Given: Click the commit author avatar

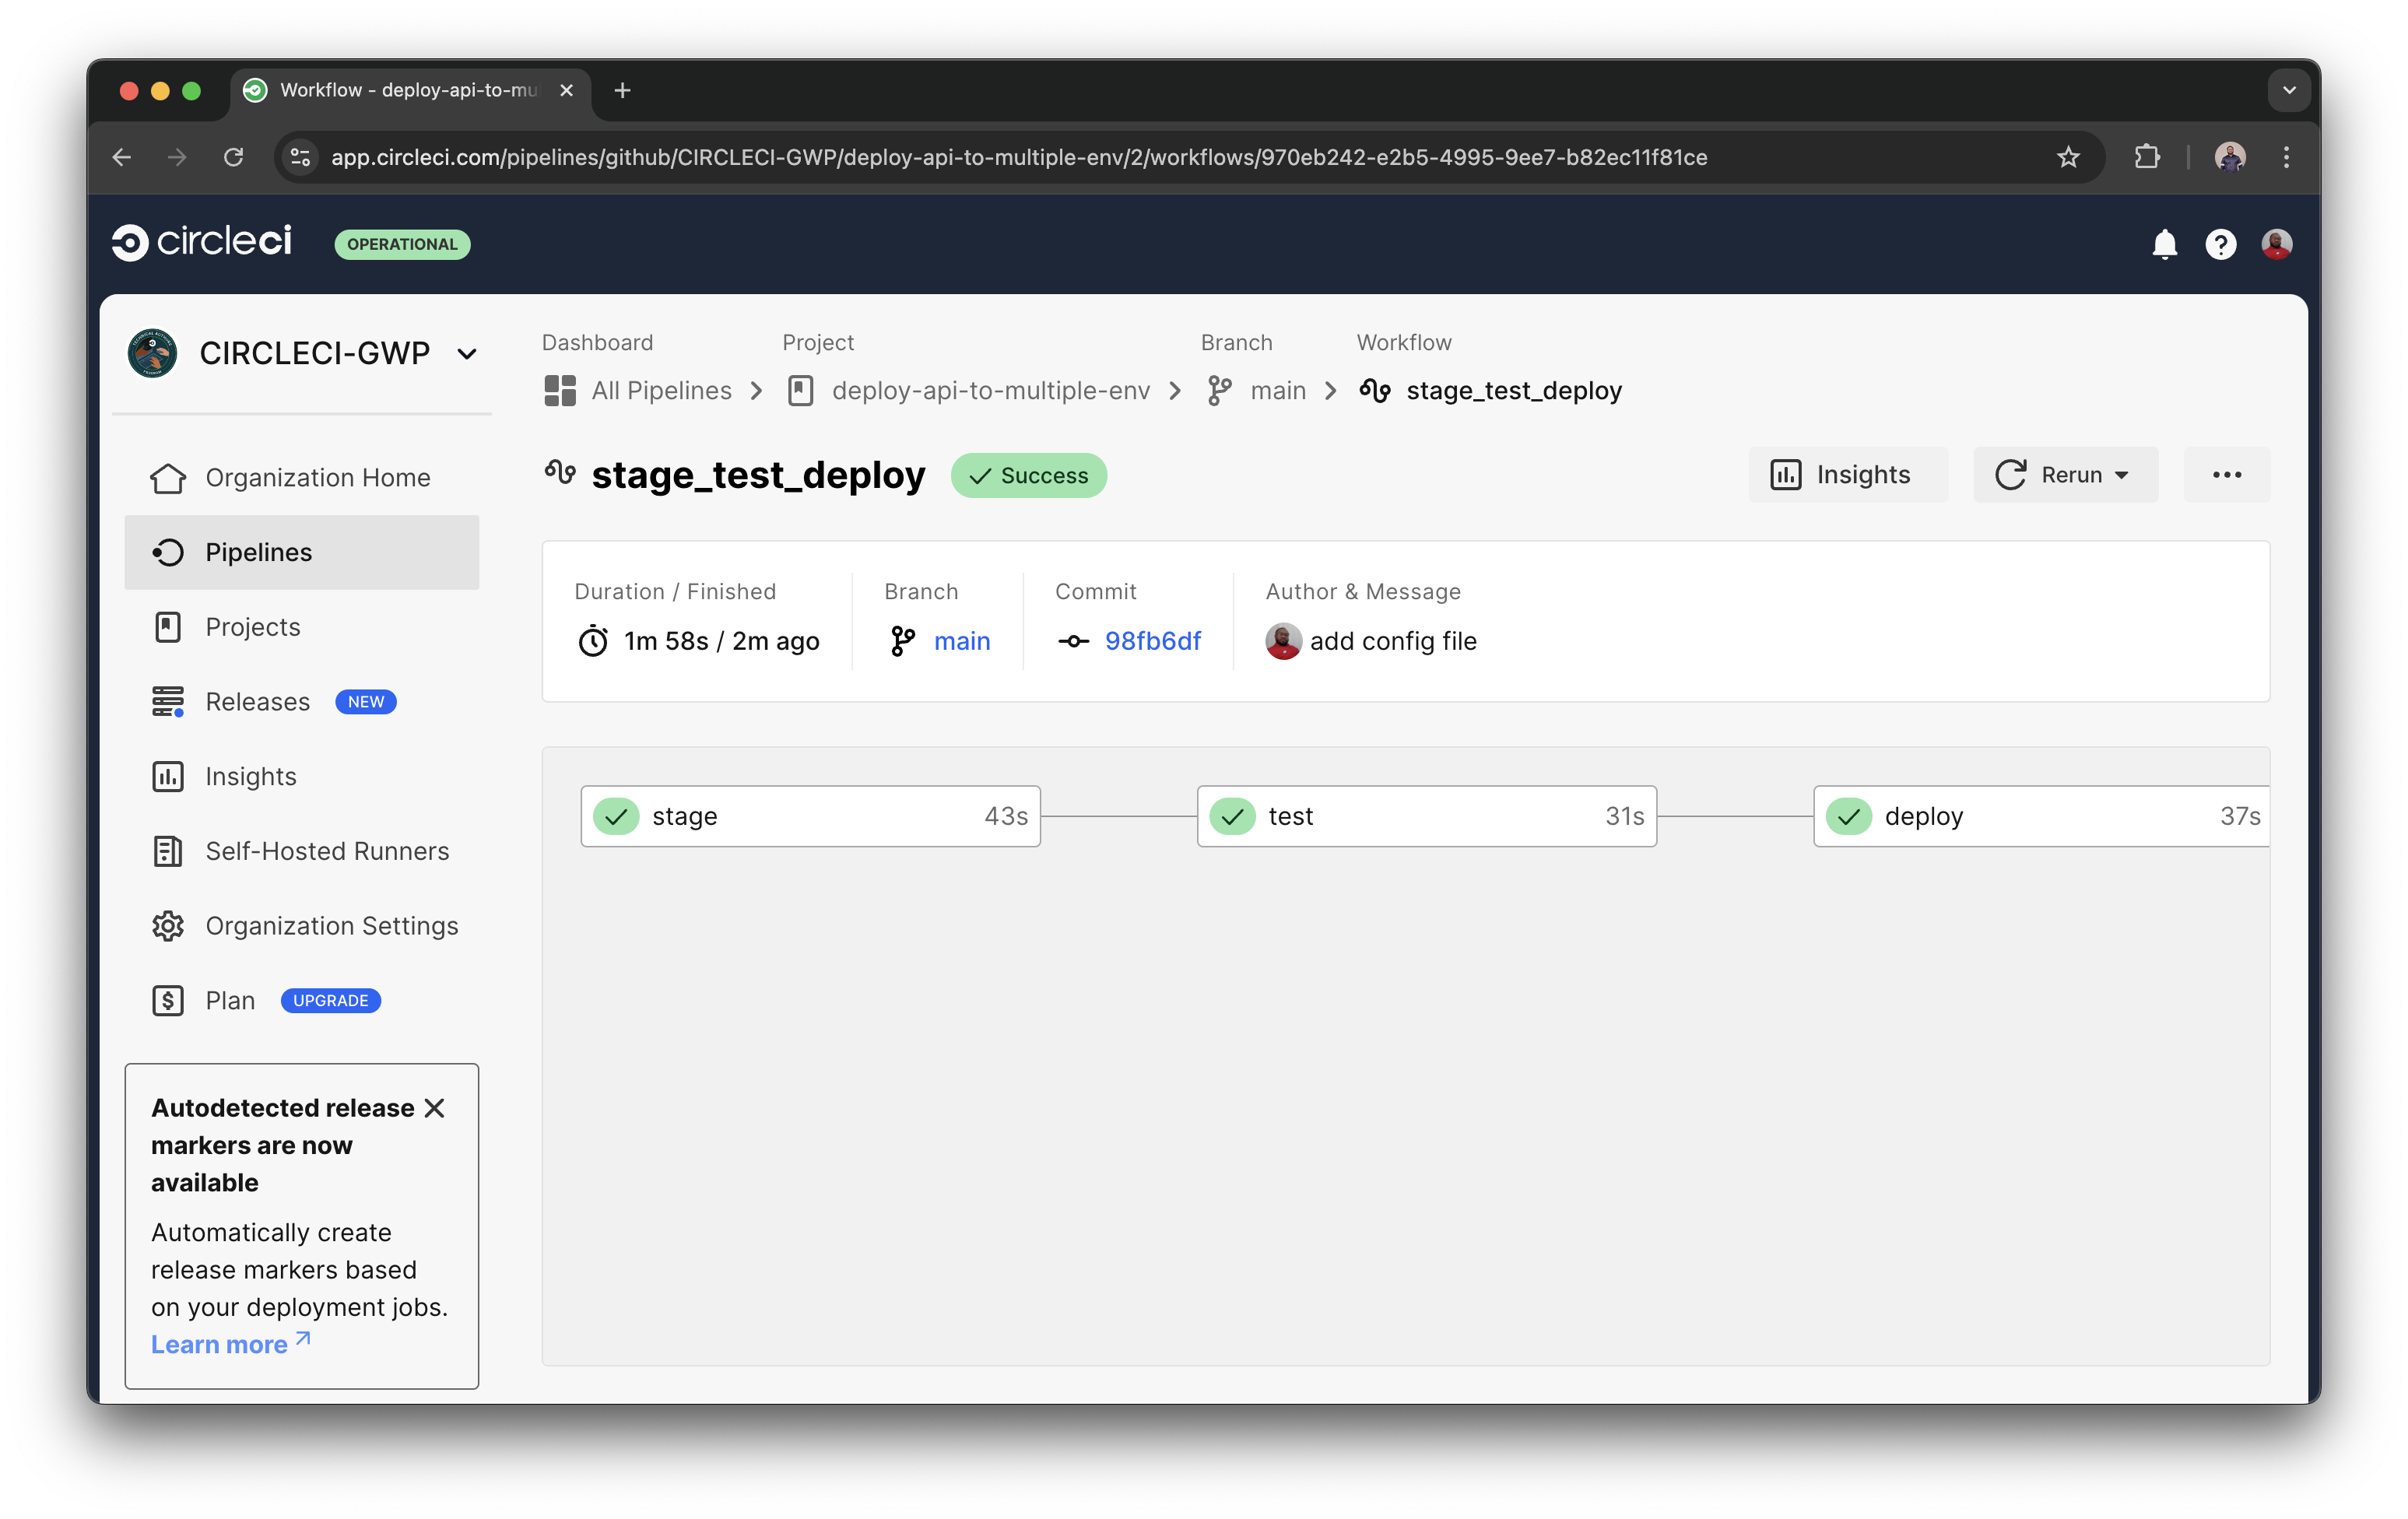Looking at the screenshot, I should [1283, 641].
